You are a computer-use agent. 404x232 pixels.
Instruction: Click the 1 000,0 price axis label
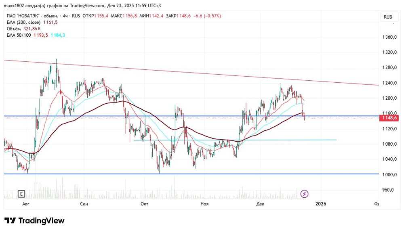[x=389, y=175]
